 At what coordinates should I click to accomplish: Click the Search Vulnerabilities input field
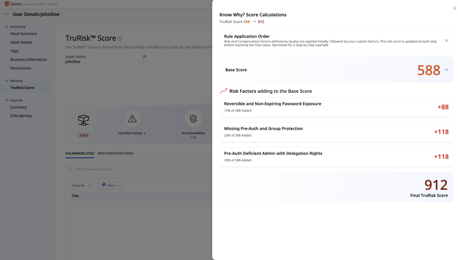coord(139,169)
